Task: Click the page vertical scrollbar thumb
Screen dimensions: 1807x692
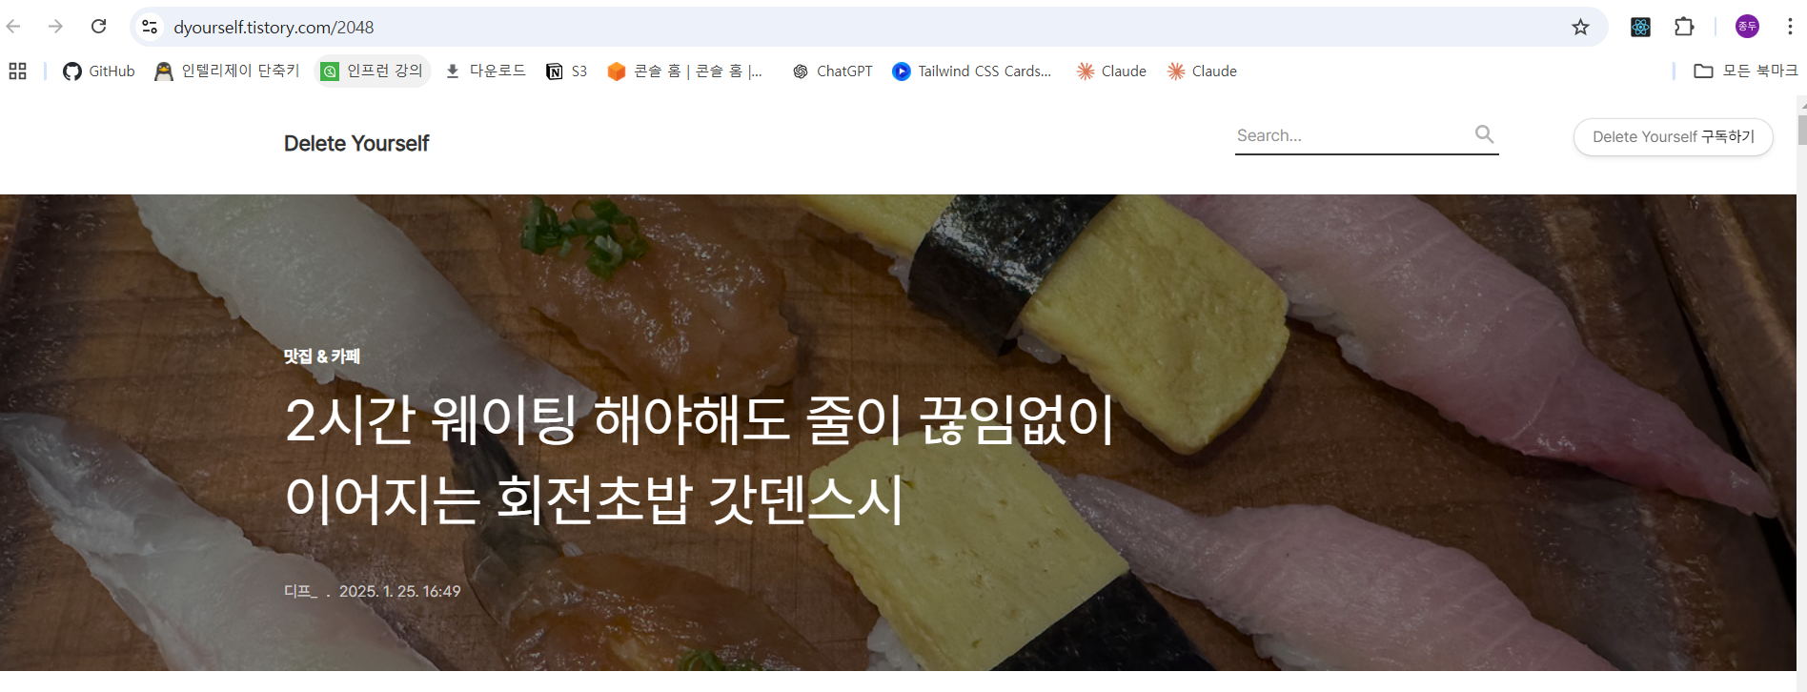Action: 1801,130
